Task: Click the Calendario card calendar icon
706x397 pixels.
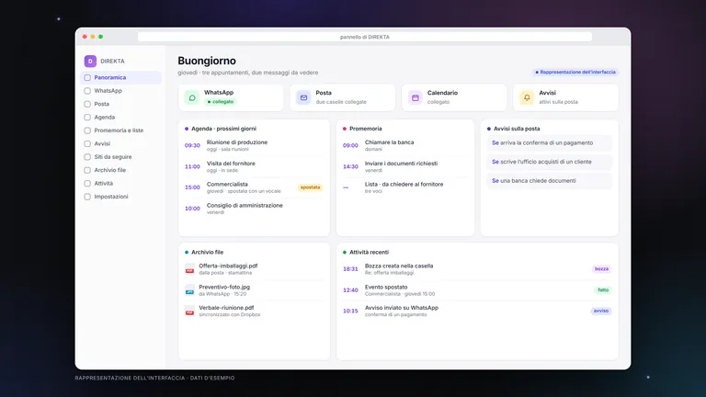Action: (416, 97)
